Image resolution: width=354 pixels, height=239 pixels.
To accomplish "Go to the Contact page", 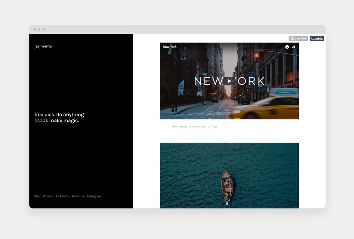I will (48, 196).
